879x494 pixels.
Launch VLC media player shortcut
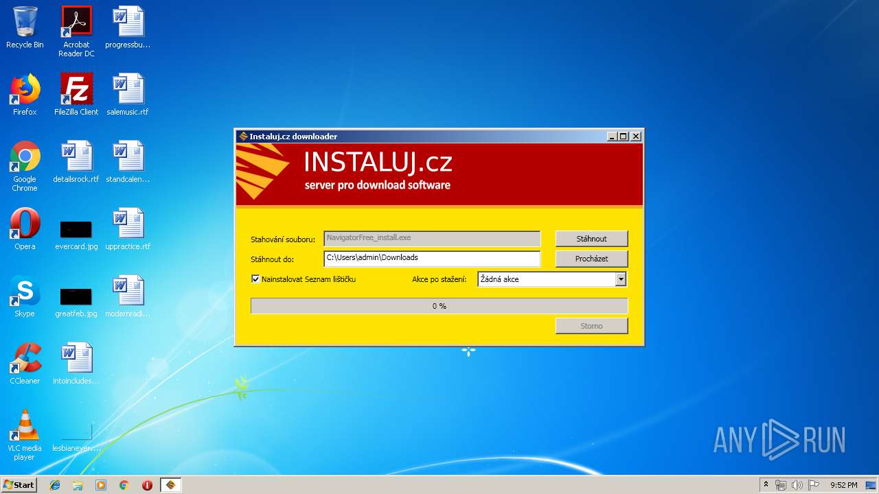click(25, 435)
